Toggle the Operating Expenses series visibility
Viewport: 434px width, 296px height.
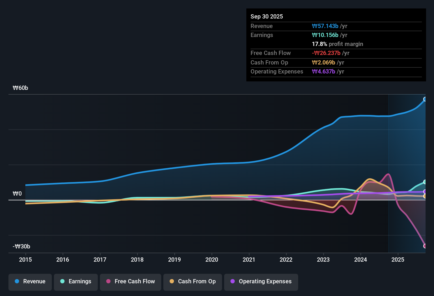point(261,282)
